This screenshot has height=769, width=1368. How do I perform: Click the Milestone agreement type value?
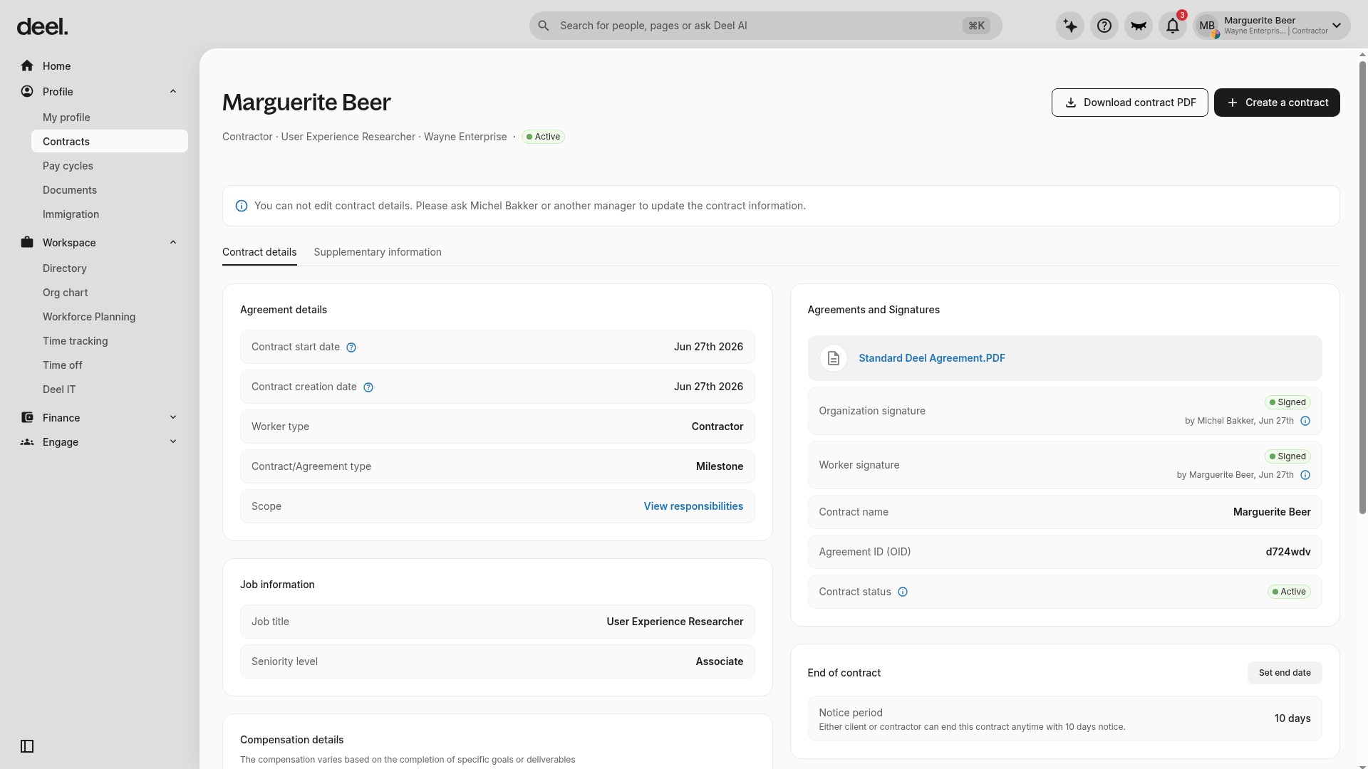(x=720, y=466)
